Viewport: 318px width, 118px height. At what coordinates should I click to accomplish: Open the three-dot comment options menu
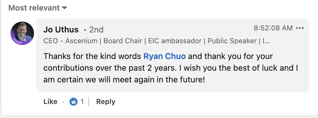click(x=300, y=28)
